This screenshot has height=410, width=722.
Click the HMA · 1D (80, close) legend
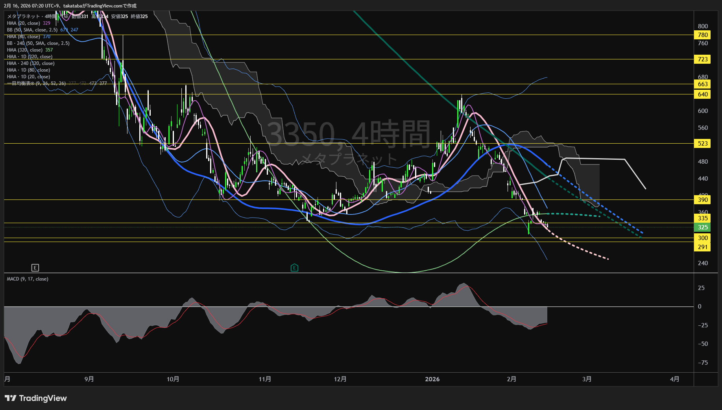pos(28,70)
